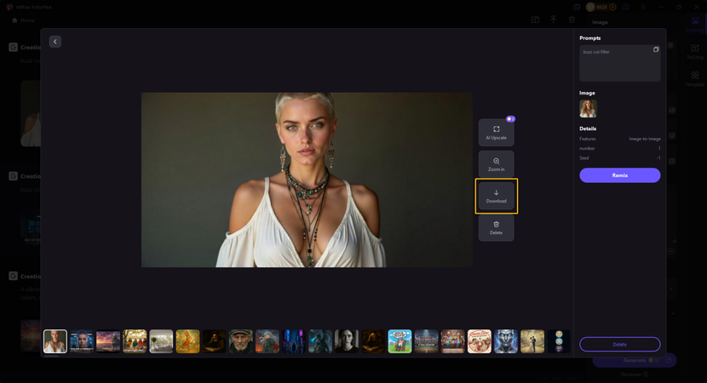Select the black-and-white woman portrait thumbnail
The height and width of the screenshot is (383, 707).
[x=347, y=341]
